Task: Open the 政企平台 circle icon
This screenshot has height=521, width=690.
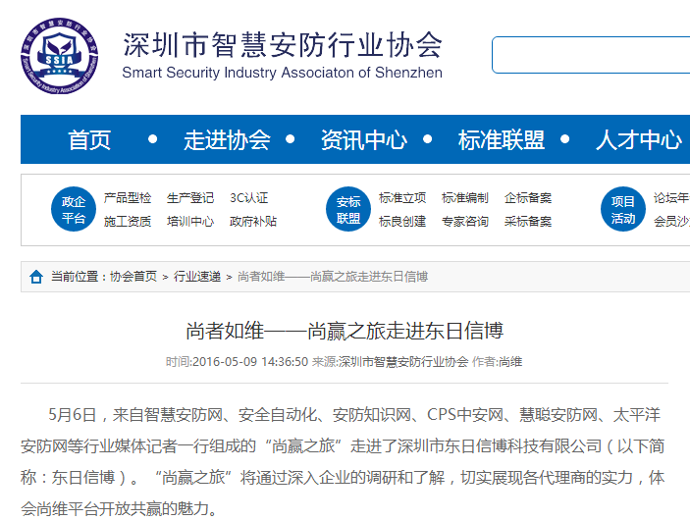Action: [74, 209]
